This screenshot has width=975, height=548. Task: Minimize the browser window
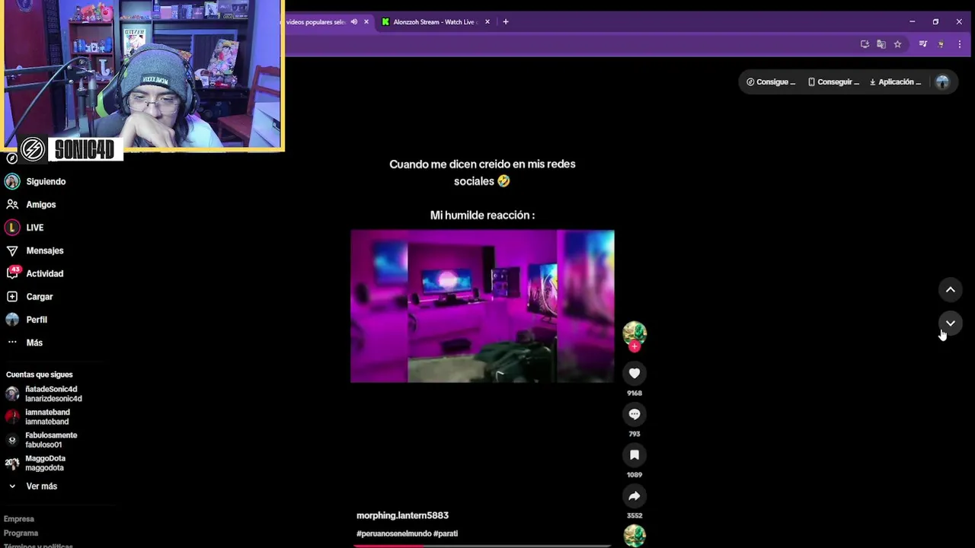(912, 22)
